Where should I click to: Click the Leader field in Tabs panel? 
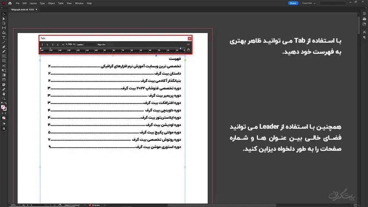pyautogui.click(x=90, y=44)
